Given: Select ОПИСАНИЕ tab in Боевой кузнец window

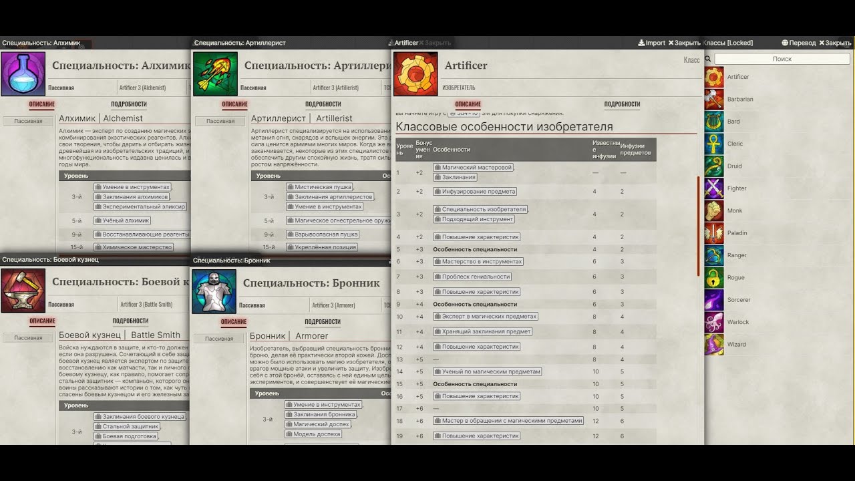Looking at the screenshot, I should [42, 321].
